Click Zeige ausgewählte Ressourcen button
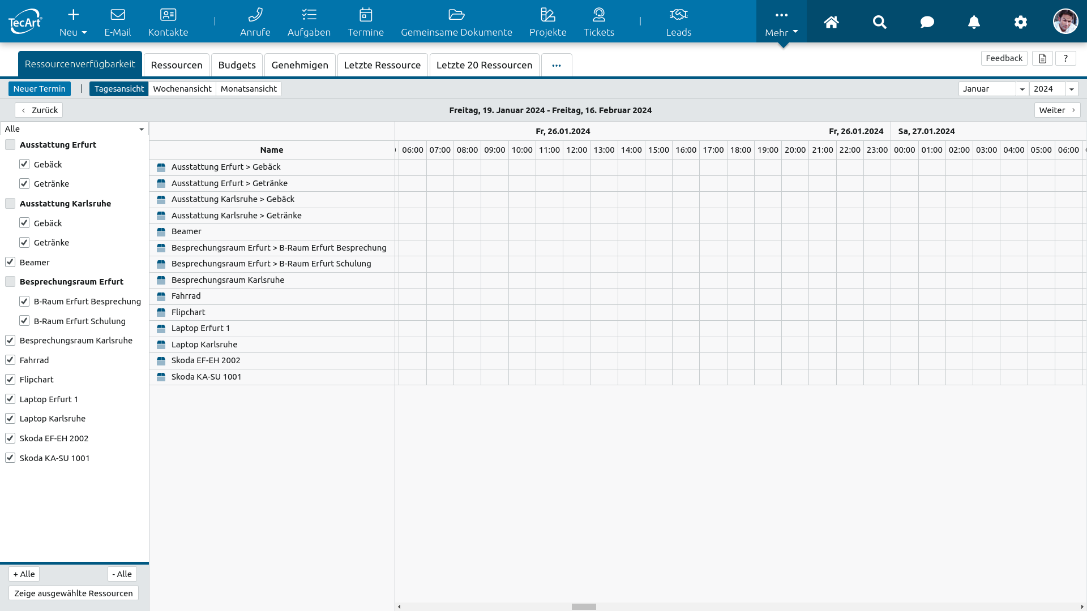 point(74,593)
